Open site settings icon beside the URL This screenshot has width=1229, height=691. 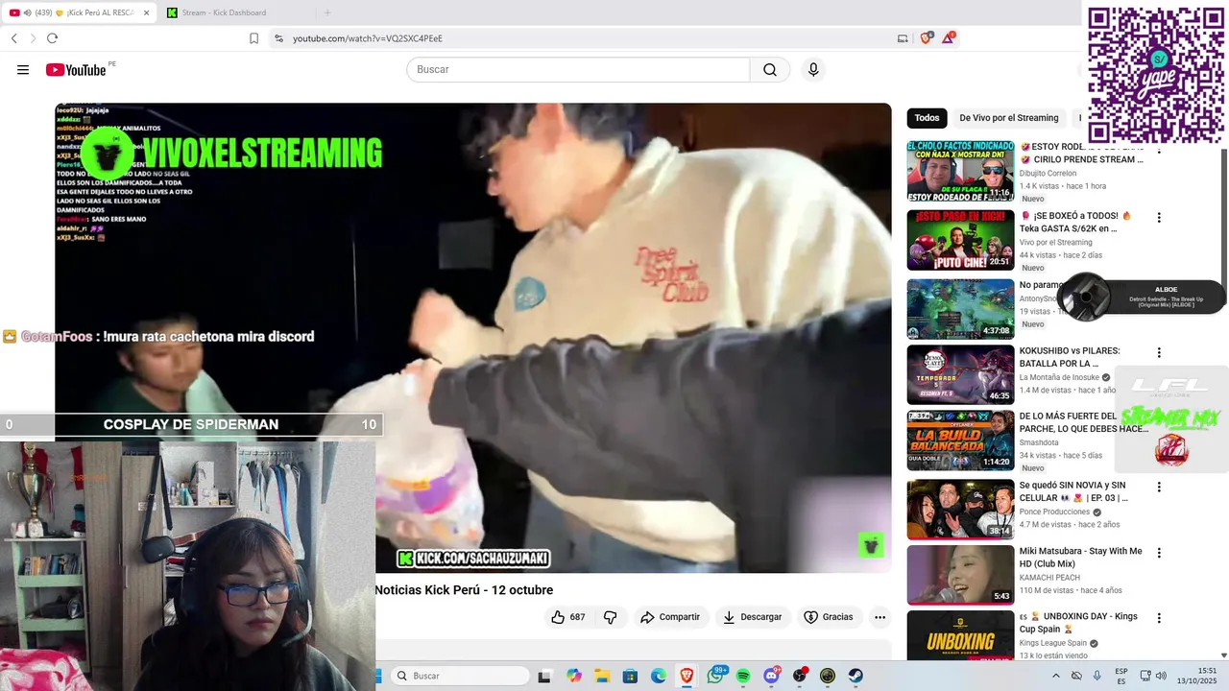278,38
